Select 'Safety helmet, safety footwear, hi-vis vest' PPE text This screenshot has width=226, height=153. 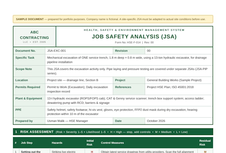122,112
